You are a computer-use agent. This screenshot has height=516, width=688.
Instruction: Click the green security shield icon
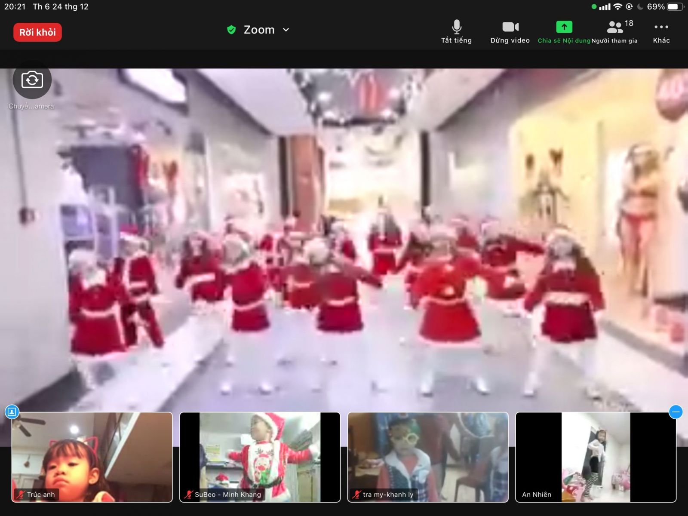pos(231,30)
